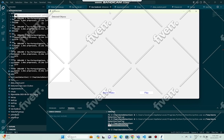
Task: Open the Go menu
Action: 31,2
